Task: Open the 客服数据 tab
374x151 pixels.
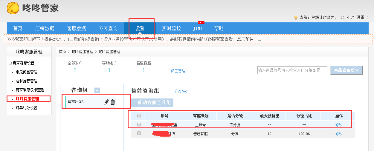Action: (x=77, y=29)
